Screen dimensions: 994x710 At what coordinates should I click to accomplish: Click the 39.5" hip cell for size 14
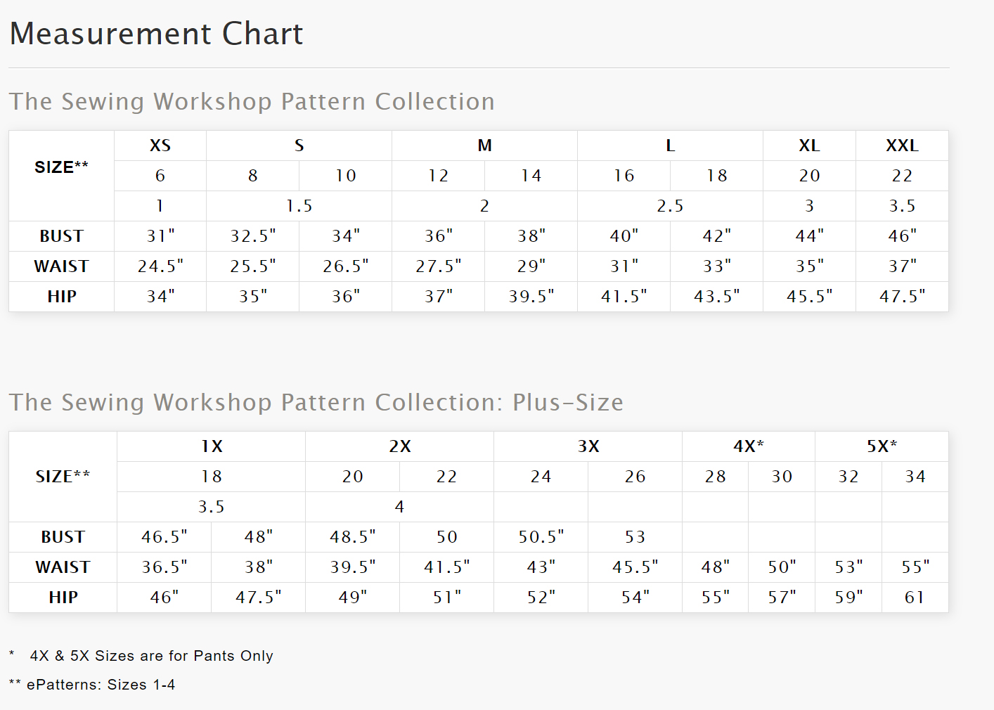point(531,297)
